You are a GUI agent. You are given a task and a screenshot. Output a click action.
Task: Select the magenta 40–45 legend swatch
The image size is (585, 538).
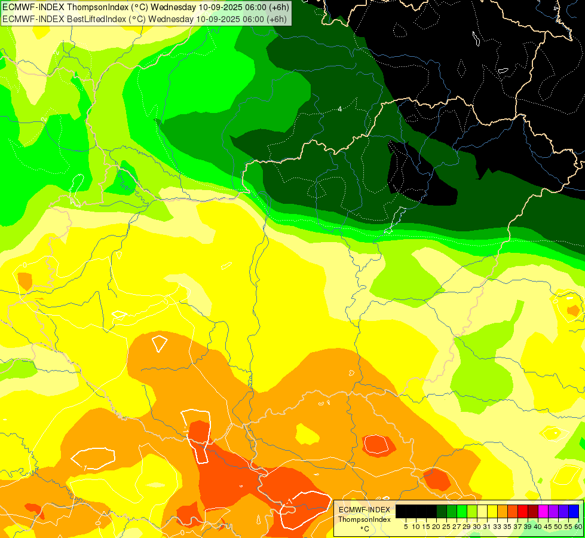coord(543,511)
